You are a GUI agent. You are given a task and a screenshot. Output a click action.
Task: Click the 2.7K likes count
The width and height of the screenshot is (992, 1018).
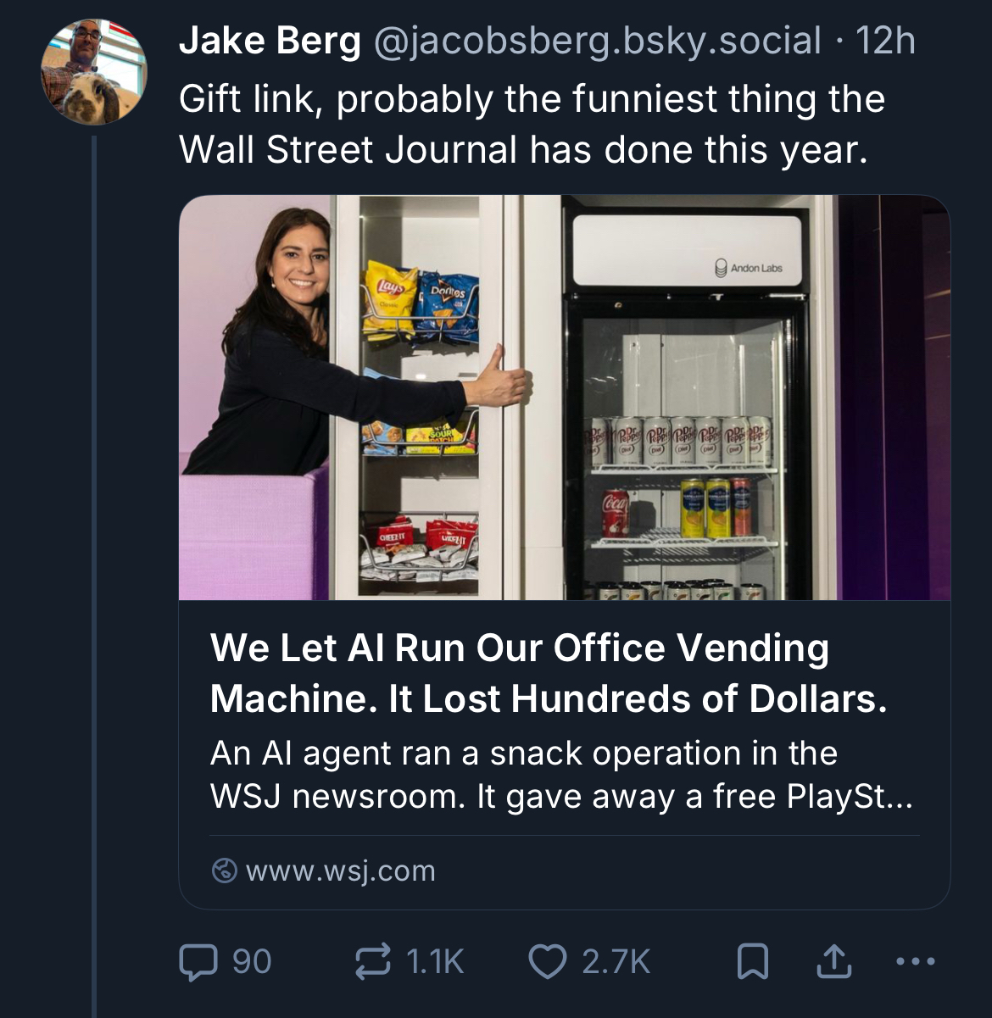tap(616, 961)
